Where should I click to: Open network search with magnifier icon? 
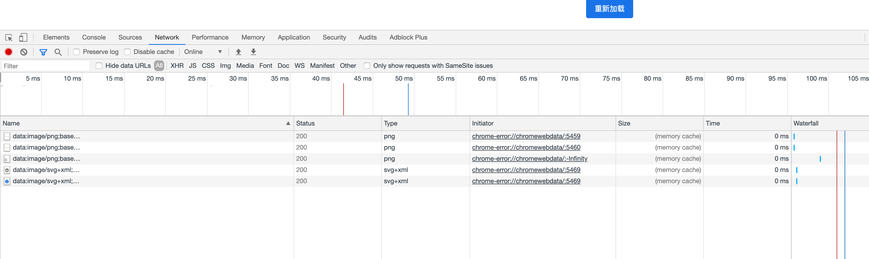point(58,52)
